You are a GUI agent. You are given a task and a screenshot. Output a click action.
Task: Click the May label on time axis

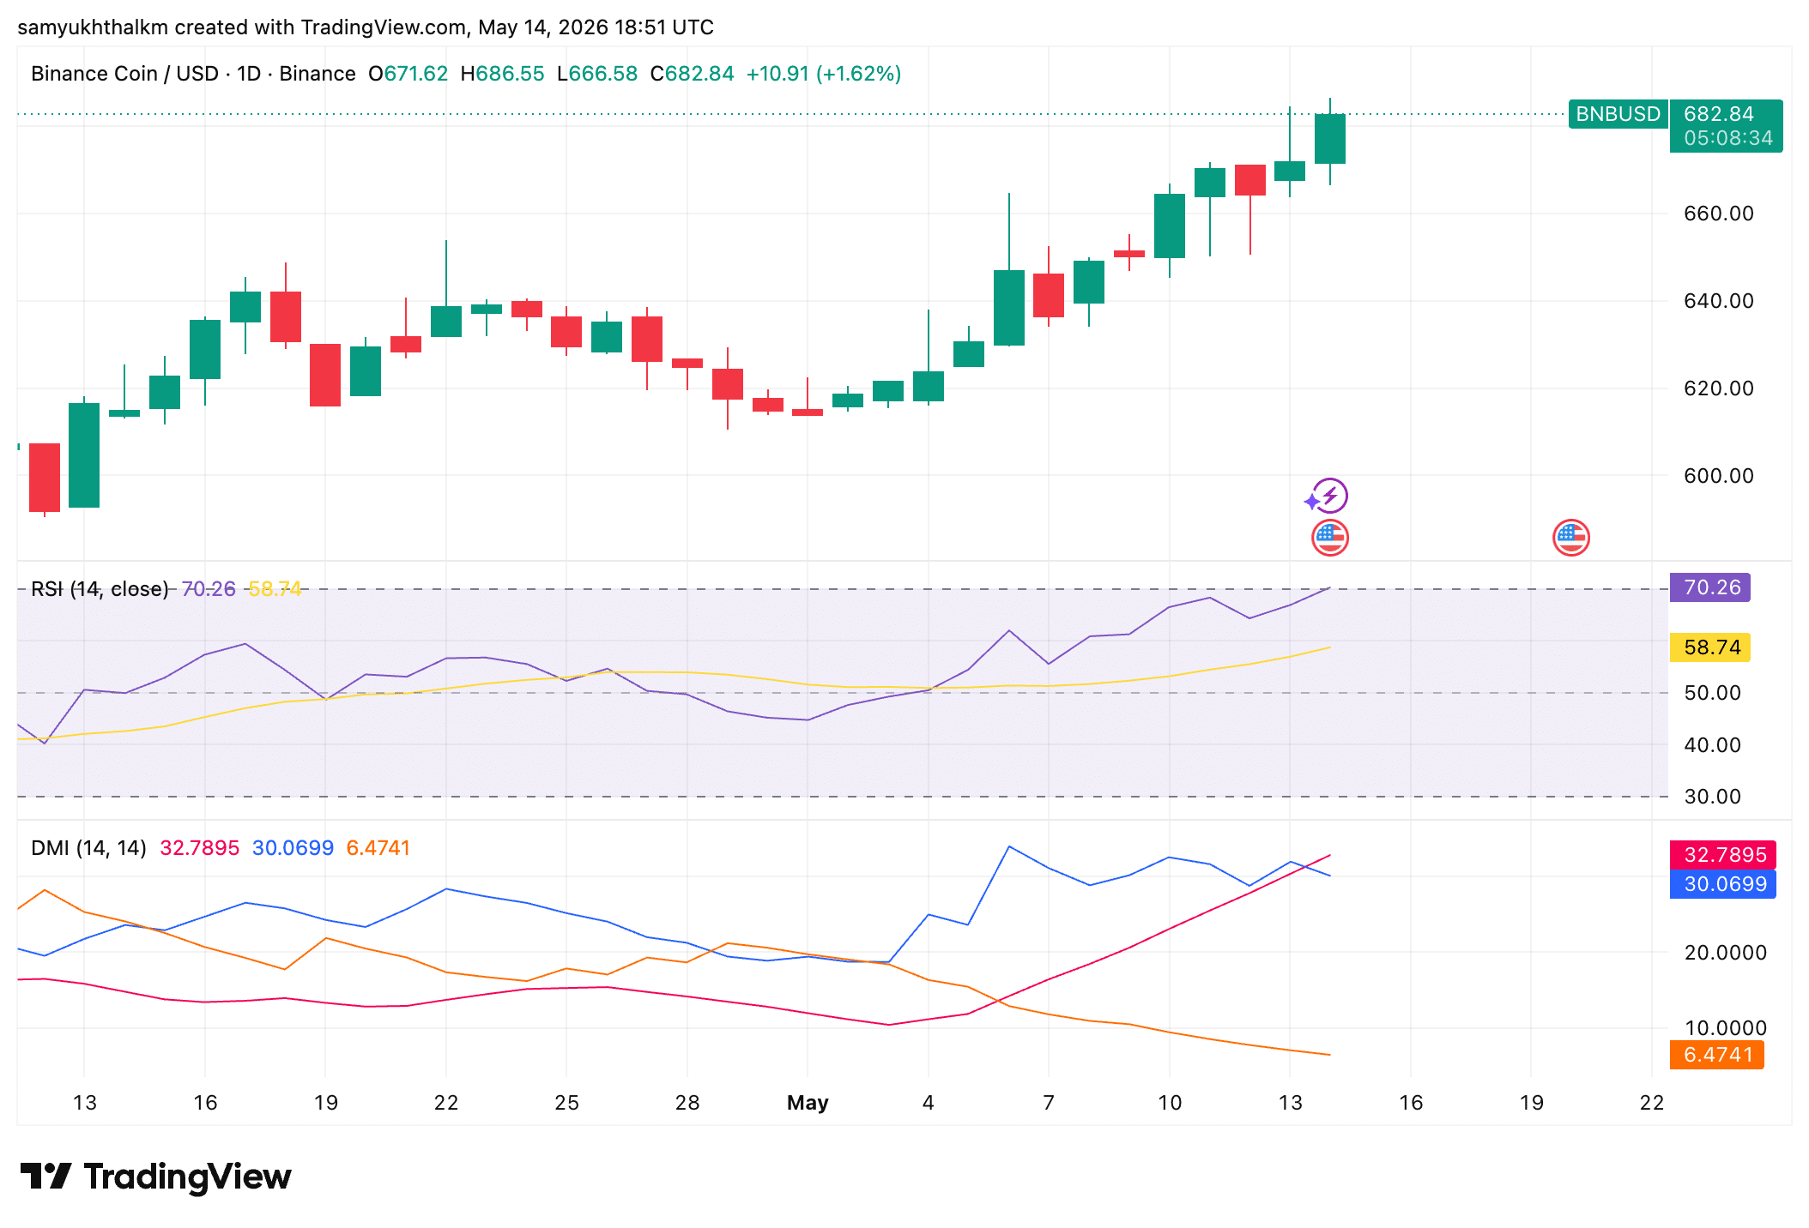click(808, 1103)
